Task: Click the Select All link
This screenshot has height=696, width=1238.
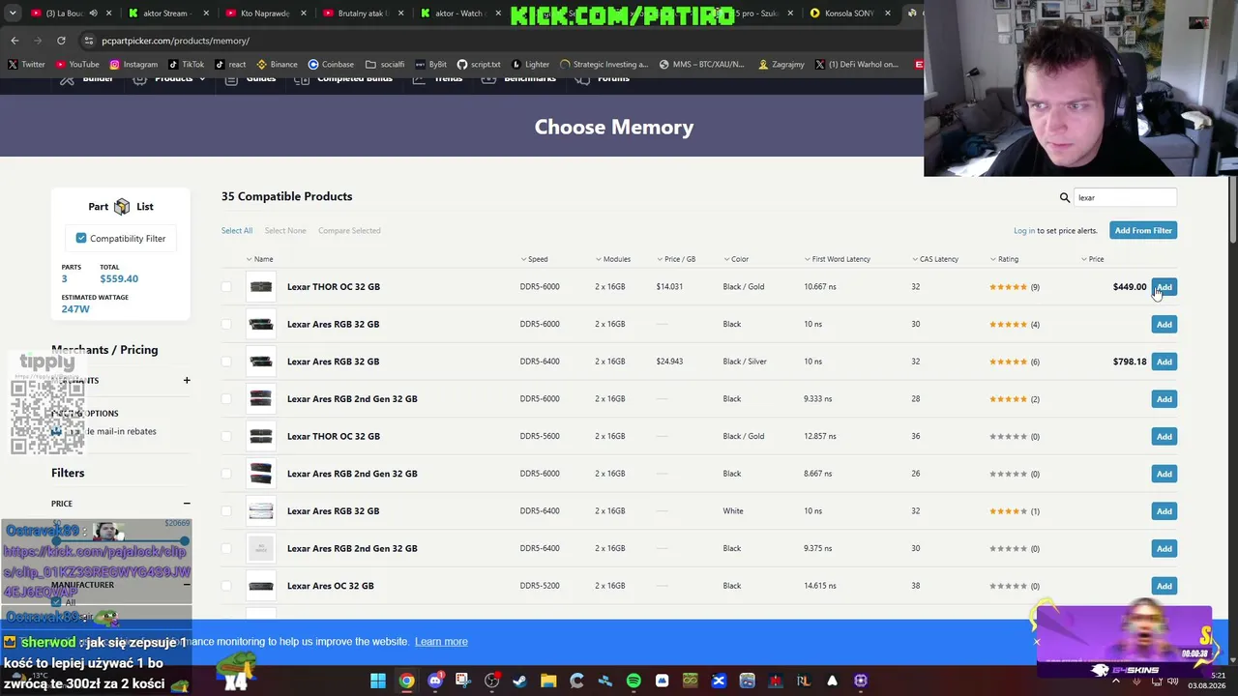Action: coord(237,231)
